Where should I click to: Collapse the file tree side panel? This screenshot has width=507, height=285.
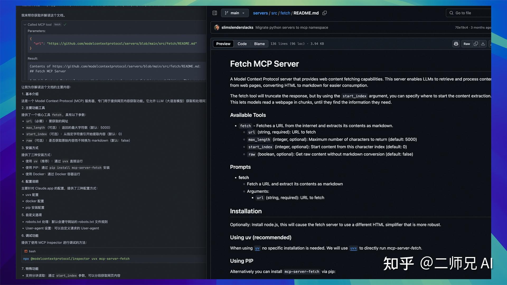pos(214,13)
